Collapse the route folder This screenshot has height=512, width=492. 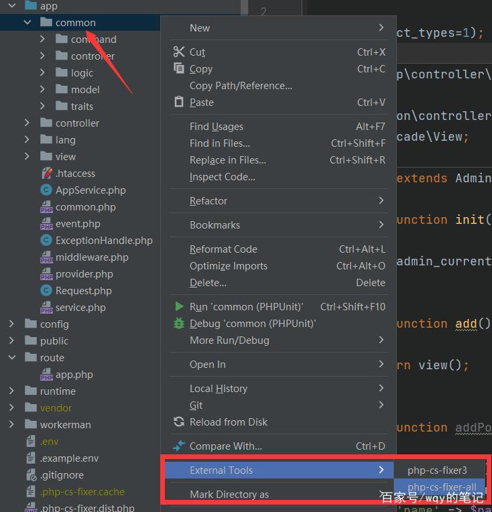(12, 358)
